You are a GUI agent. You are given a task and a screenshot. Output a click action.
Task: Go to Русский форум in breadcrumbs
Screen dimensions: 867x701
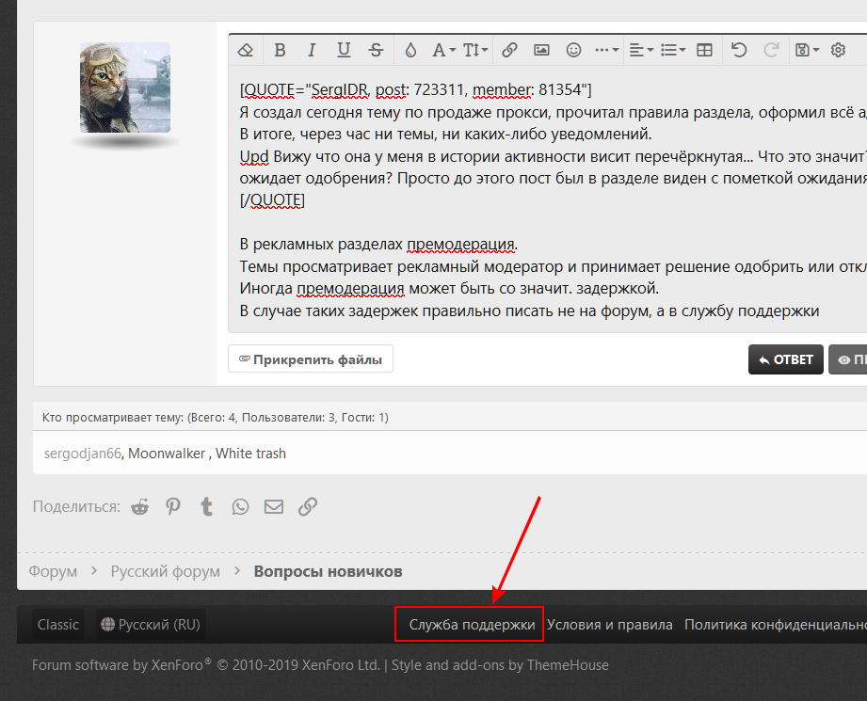[165, 571]
